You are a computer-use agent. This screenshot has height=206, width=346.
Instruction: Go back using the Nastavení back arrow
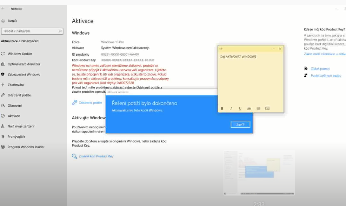point(3,9)
